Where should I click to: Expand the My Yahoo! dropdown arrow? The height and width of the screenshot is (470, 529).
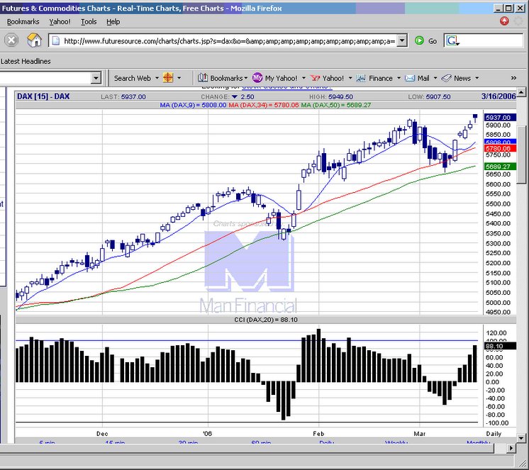(304, 78)
